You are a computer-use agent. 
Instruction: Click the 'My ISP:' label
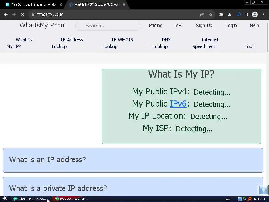[157, 128]
